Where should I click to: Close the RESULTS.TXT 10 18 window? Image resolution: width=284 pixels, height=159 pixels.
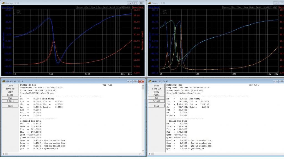(141, 81)
